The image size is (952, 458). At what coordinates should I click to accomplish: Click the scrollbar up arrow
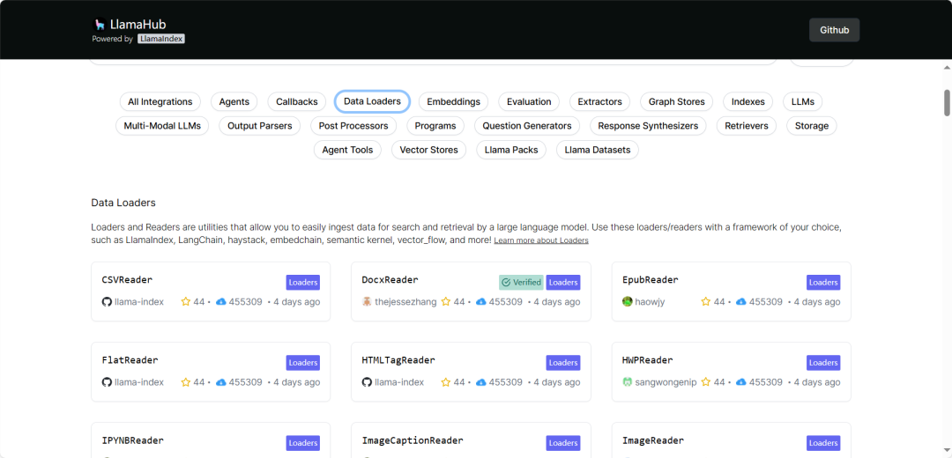coord(947,66)
